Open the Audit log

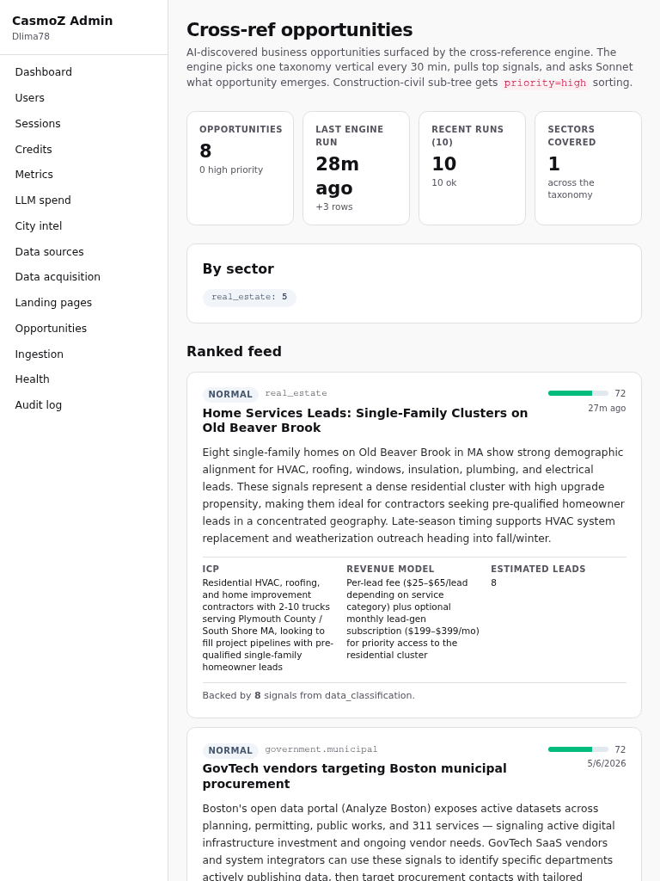(38, 405)
